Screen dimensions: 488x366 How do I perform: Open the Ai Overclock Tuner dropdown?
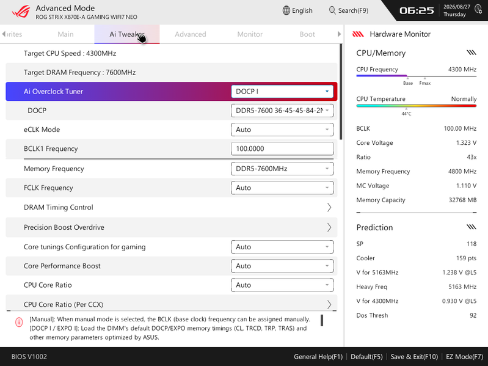click(282, 92)
